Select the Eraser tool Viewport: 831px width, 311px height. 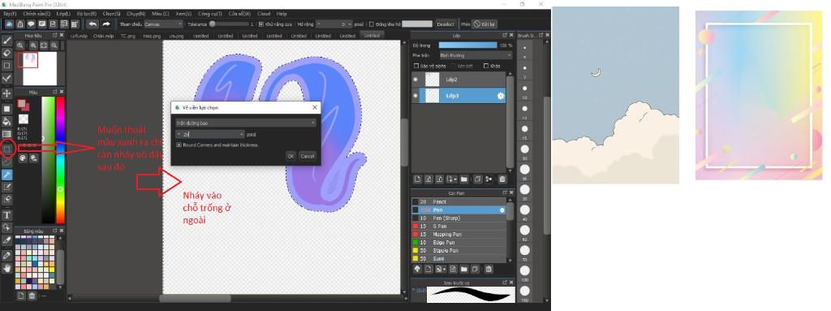6,53
